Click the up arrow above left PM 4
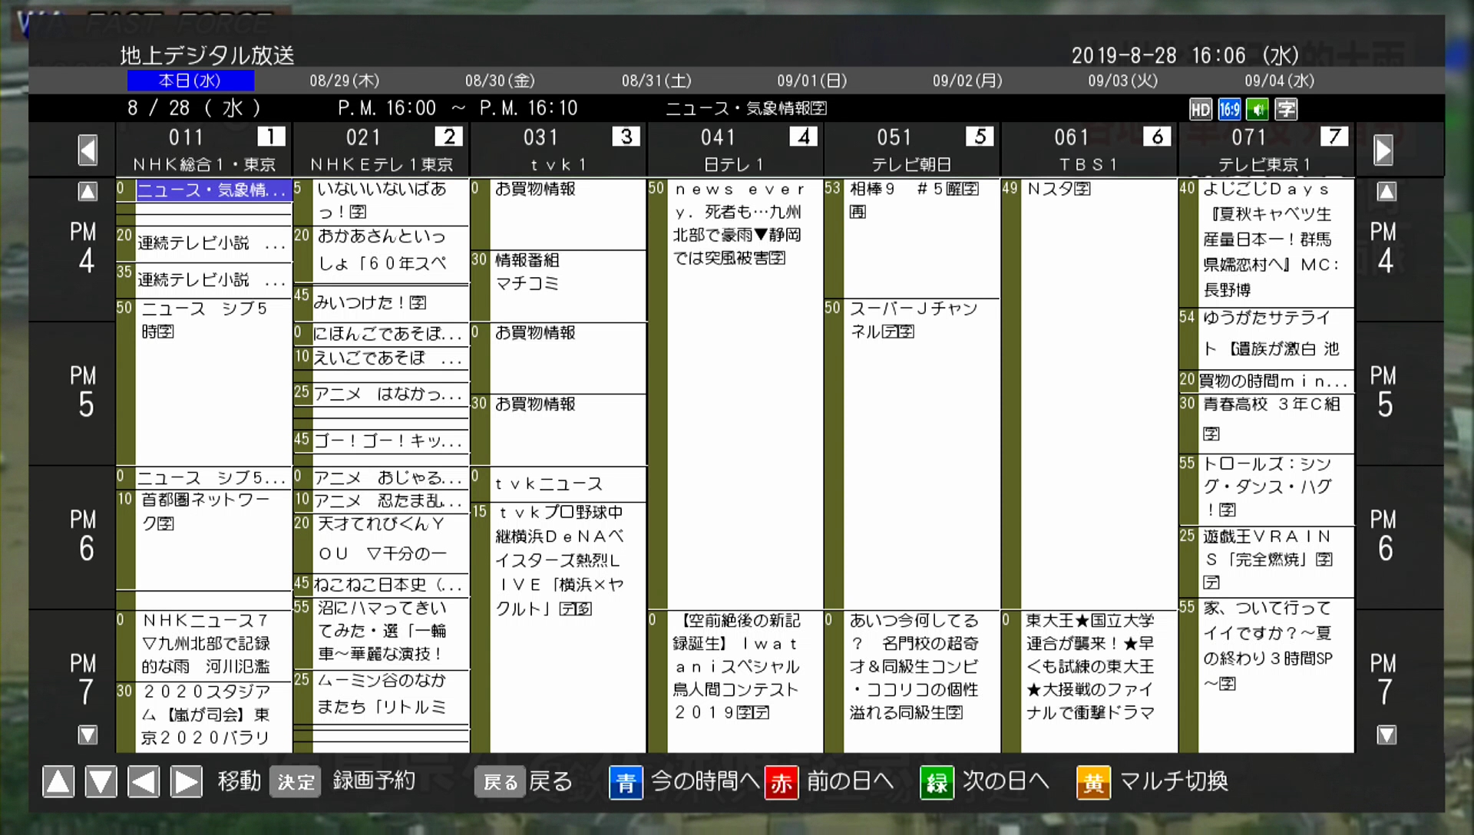This screenshot has width=1474, height=835. [88, 191]
